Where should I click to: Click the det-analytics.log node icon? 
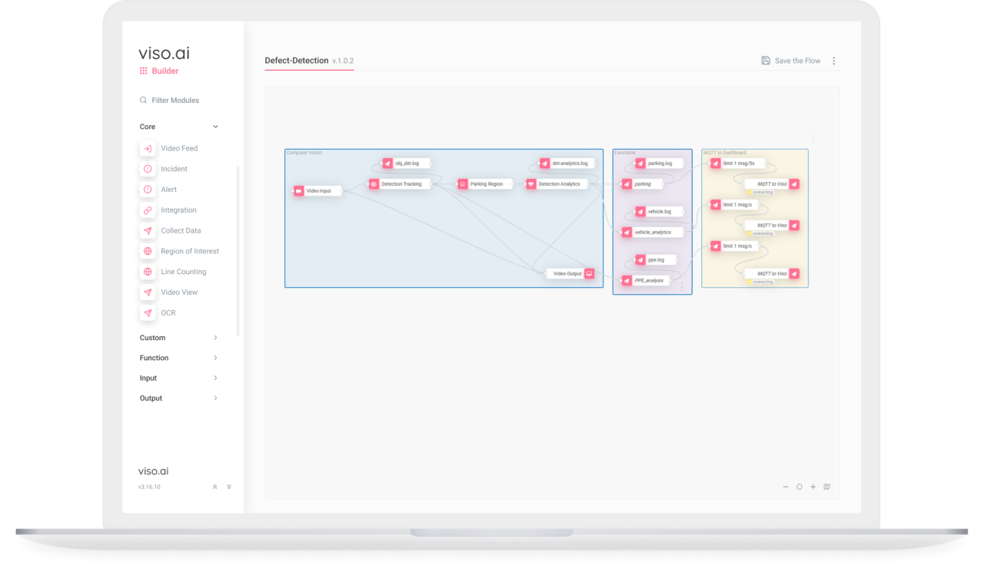pyautogui.click(x=545, y=164)
